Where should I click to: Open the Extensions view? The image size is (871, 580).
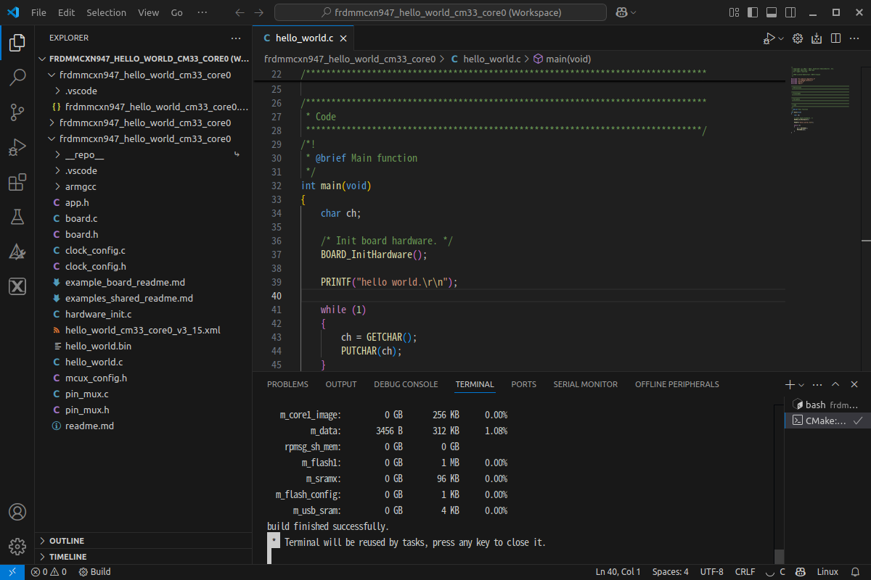tap(17, 183)
